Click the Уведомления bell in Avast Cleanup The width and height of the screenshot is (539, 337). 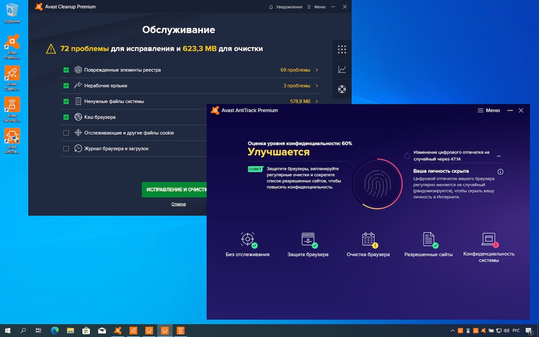click(286, 7)
